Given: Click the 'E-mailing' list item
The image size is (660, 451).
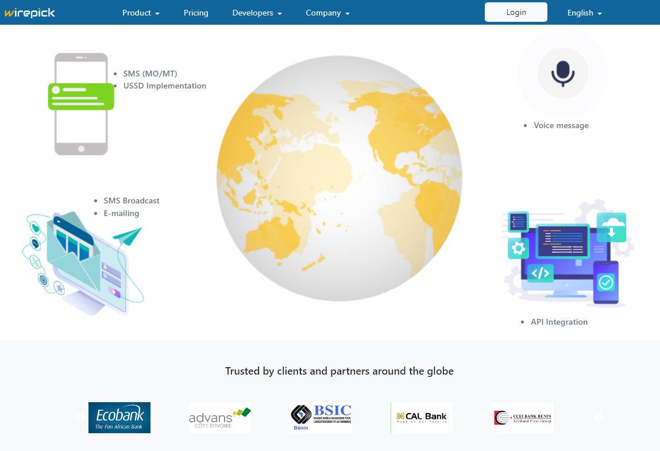Looking at the screenshot, I should [121, 214].
